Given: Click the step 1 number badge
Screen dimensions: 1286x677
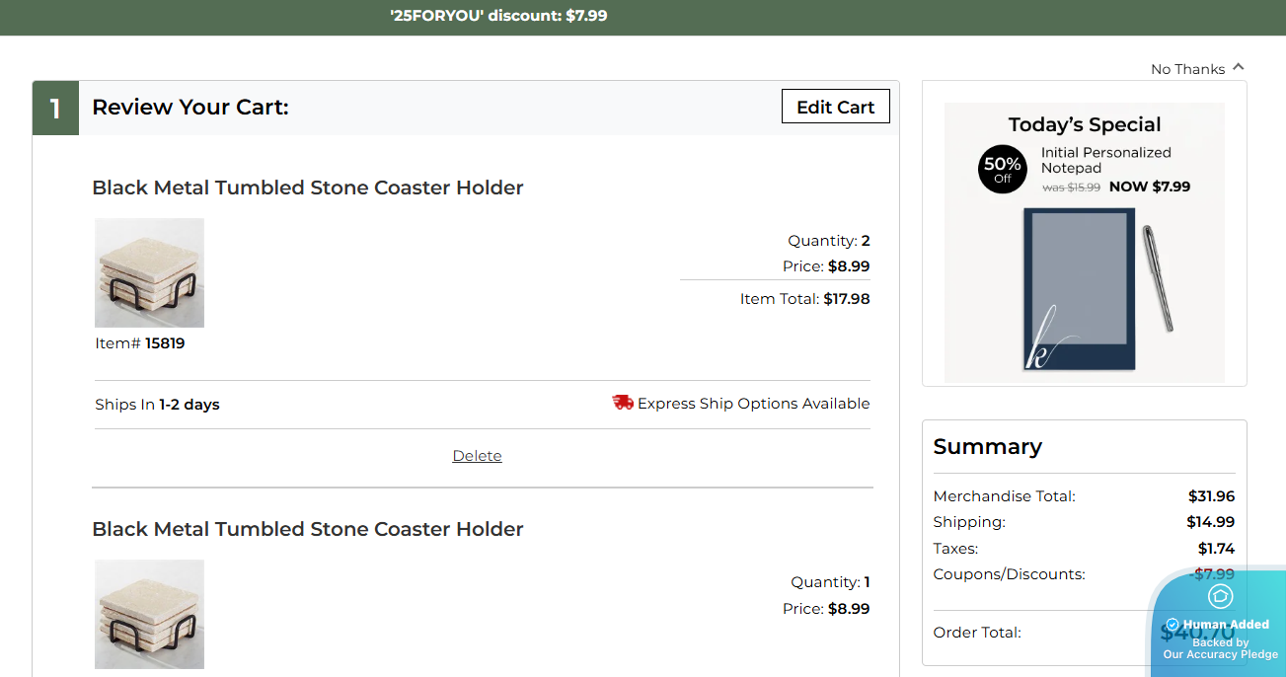Looking at the screenshot, I should click(x=55, y=108).
